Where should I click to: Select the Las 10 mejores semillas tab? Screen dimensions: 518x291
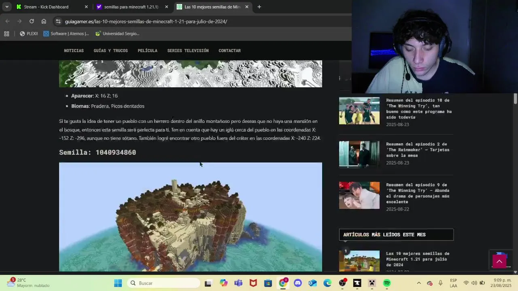[213, 7]
